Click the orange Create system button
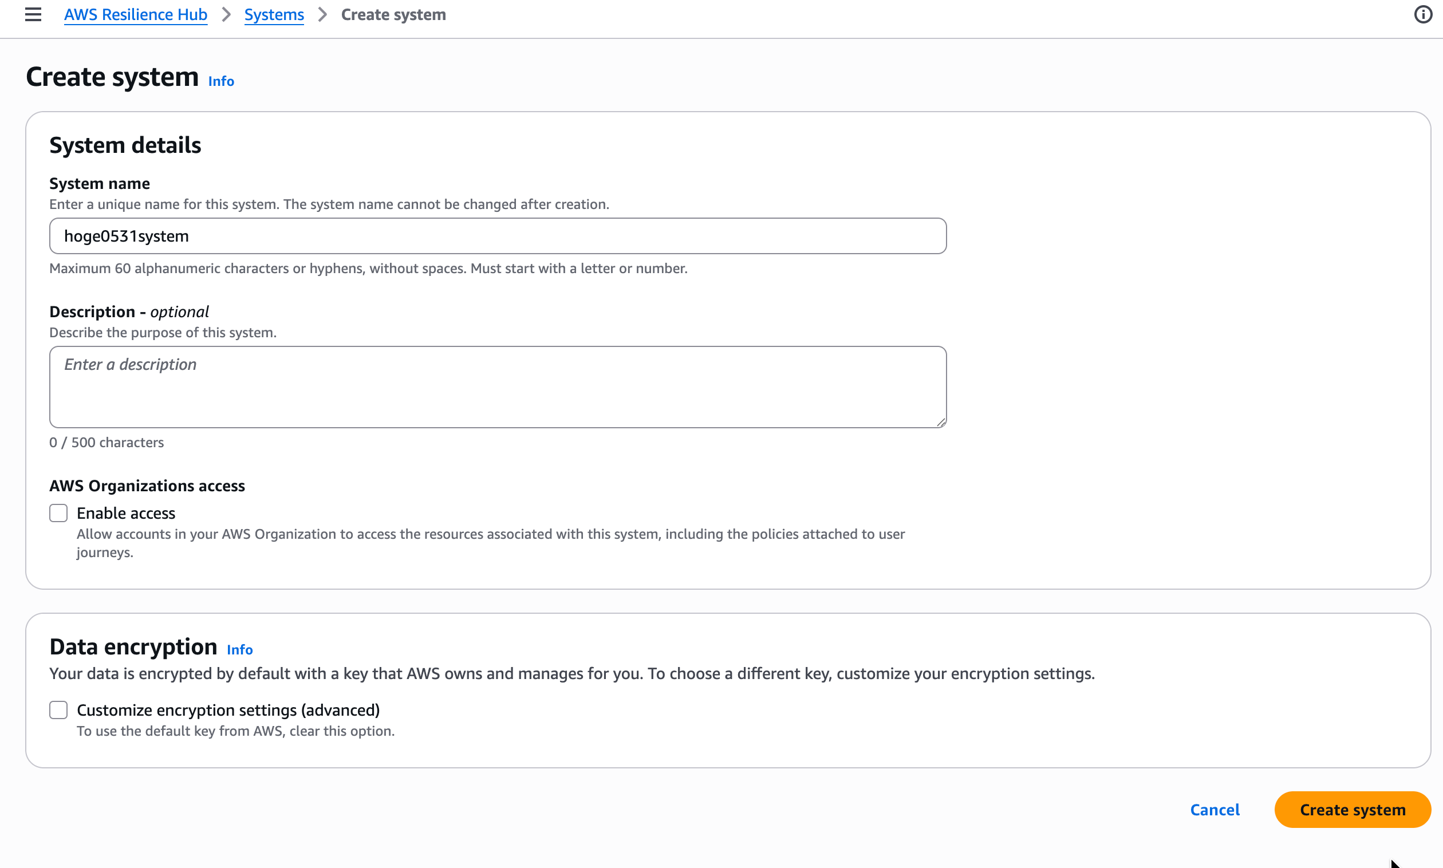 (x=1353, y=810)
